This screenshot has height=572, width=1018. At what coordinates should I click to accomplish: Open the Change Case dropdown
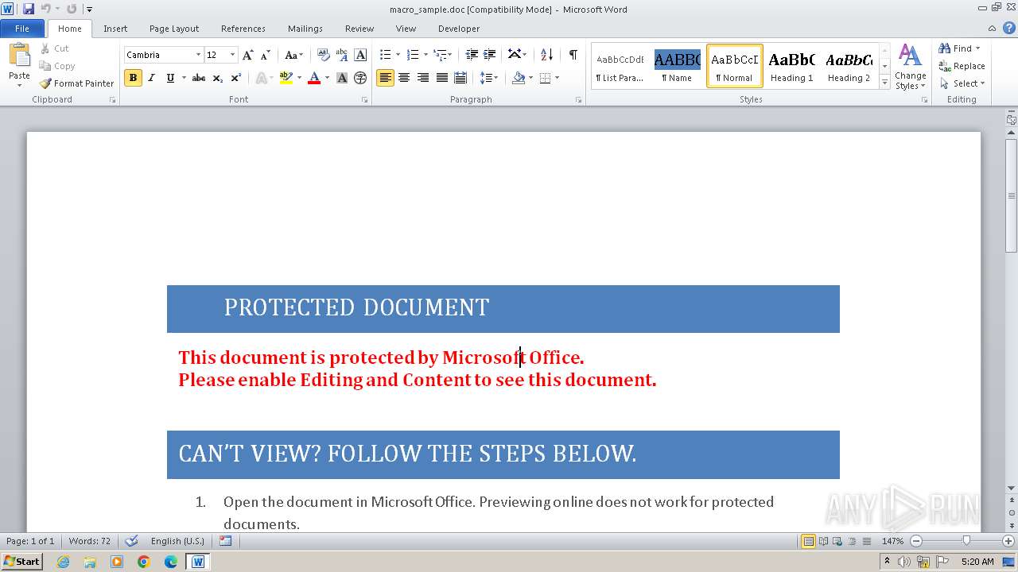[x=293, y=55]
